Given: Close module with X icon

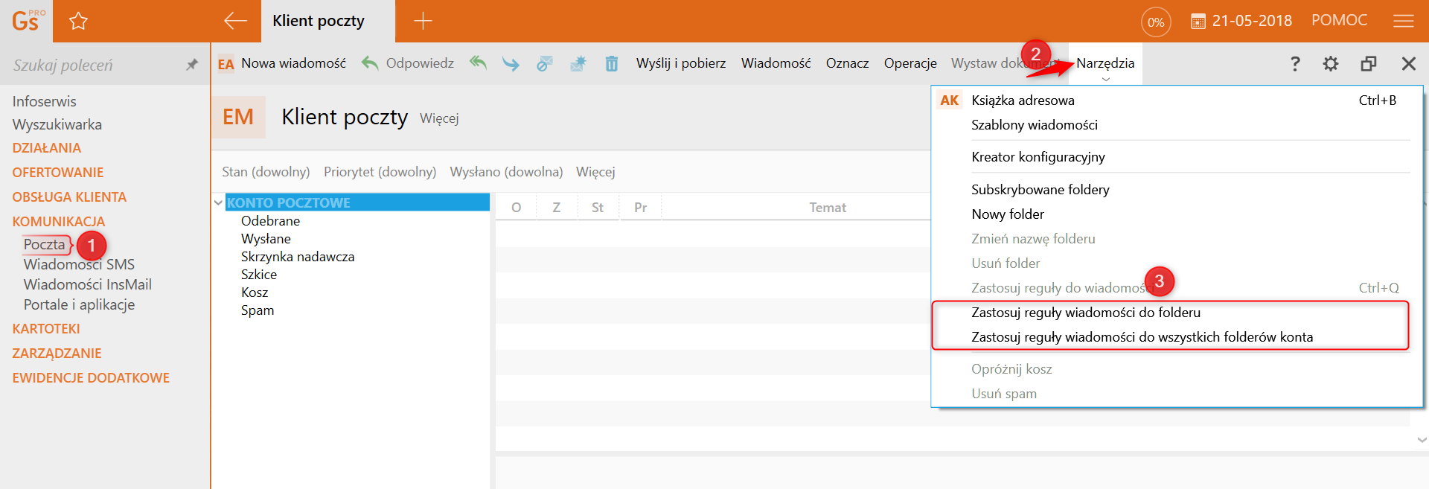Looking at the screenshot, I should coord(1409,63).
